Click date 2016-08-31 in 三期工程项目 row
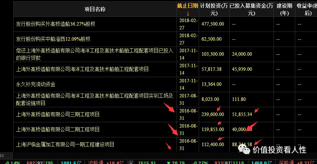Image resolution: width=317 pixels, height=164 pixels. pos(188,114)
